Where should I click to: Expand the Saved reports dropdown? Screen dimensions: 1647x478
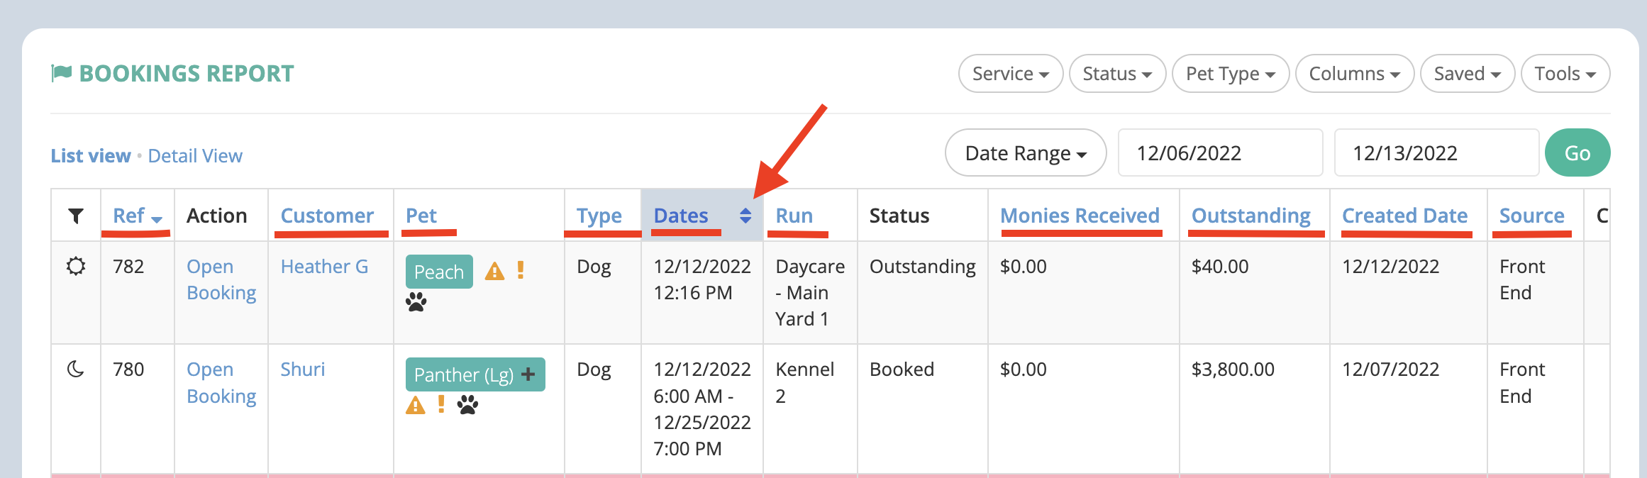1468,74
